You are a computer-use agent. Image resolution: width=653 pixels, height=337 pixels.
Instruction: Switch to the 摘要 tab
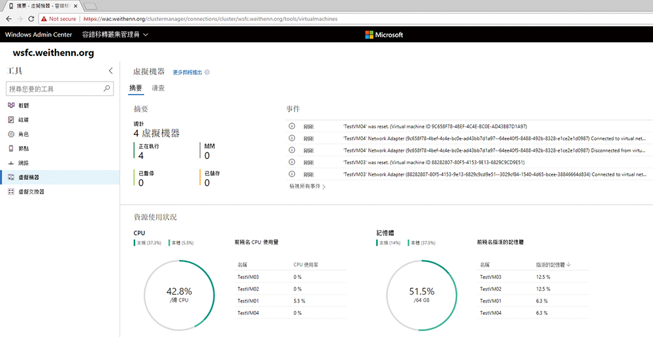point(136,88)
